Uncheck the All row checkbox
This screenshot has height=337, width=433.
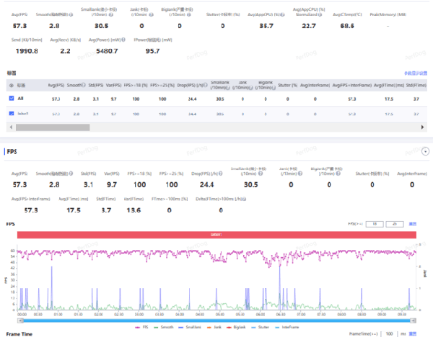point(11,98)
